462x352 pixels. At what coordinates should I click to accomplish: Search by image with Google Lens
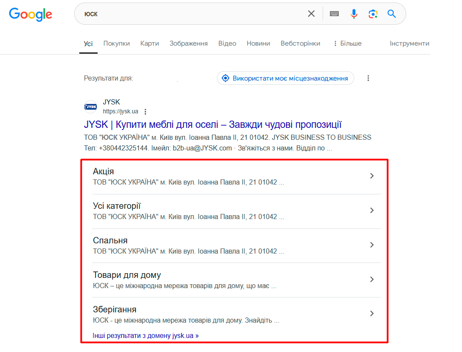coord(373,14)
